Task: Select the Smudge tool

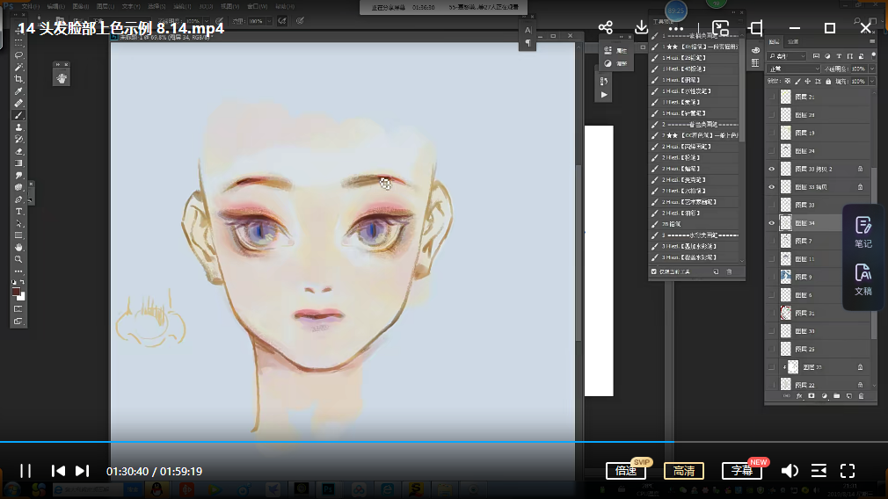Action: pos(18,176)
